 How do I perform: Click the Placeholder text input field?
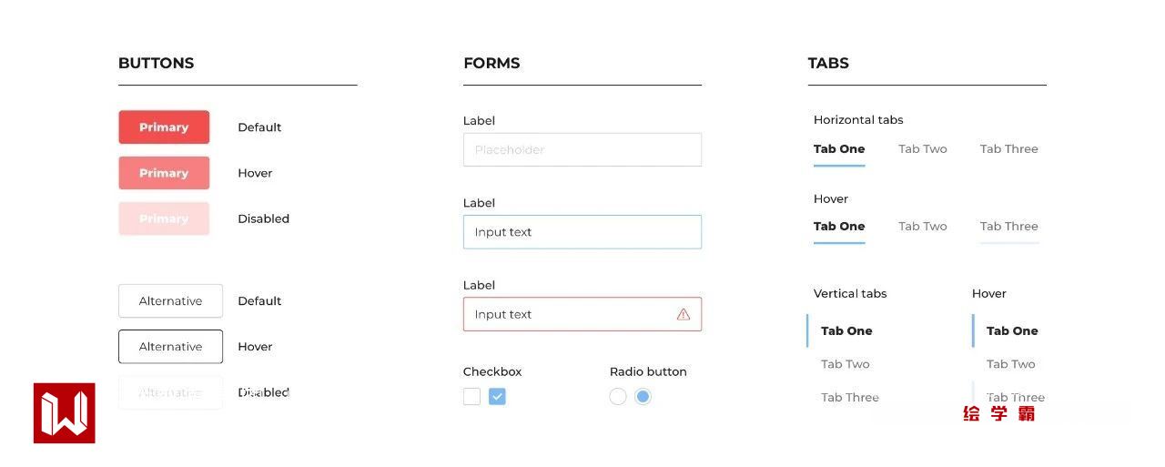(x=582, y=150)
